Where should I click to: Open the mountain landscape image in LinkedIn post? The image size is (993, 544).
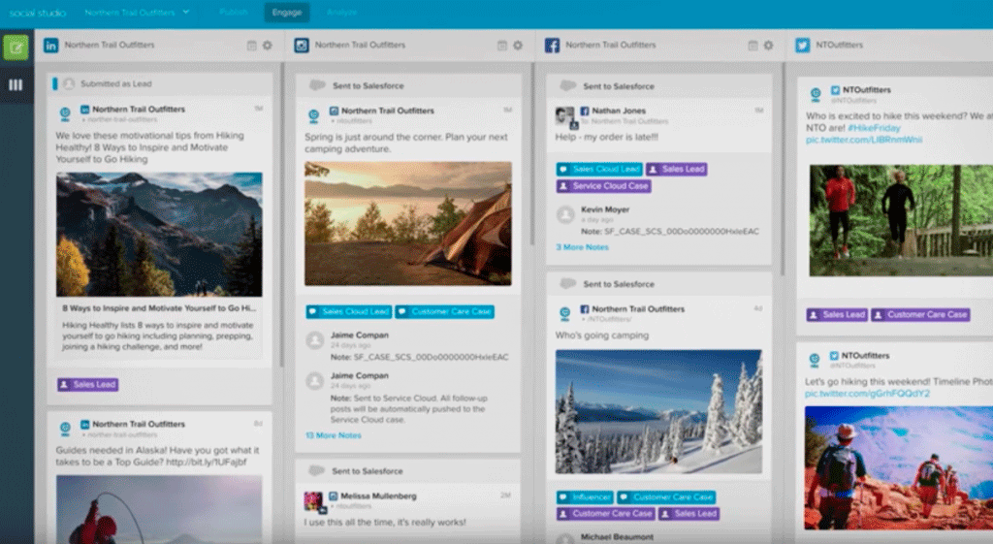[x=159, y=235]
